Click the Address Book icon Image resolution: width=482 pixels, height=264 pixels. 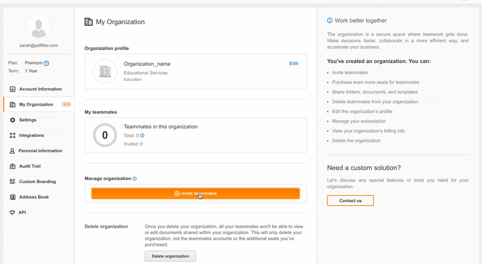point(13,197)
